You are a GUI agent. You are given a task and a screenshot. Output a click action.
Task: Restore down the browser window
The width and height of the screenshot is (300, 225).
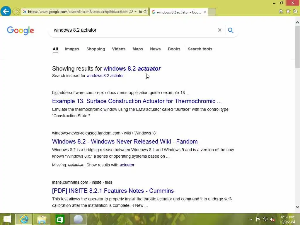pos(282,3)
